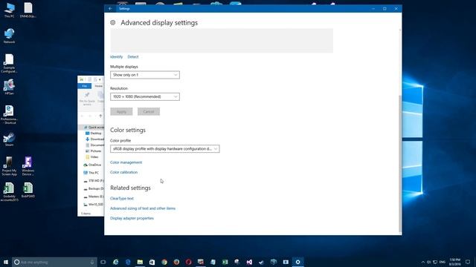Viewport: 476px width, 267px height.
Task: Click the back arrow in Settings title bar
Action: tap(110, 9)
